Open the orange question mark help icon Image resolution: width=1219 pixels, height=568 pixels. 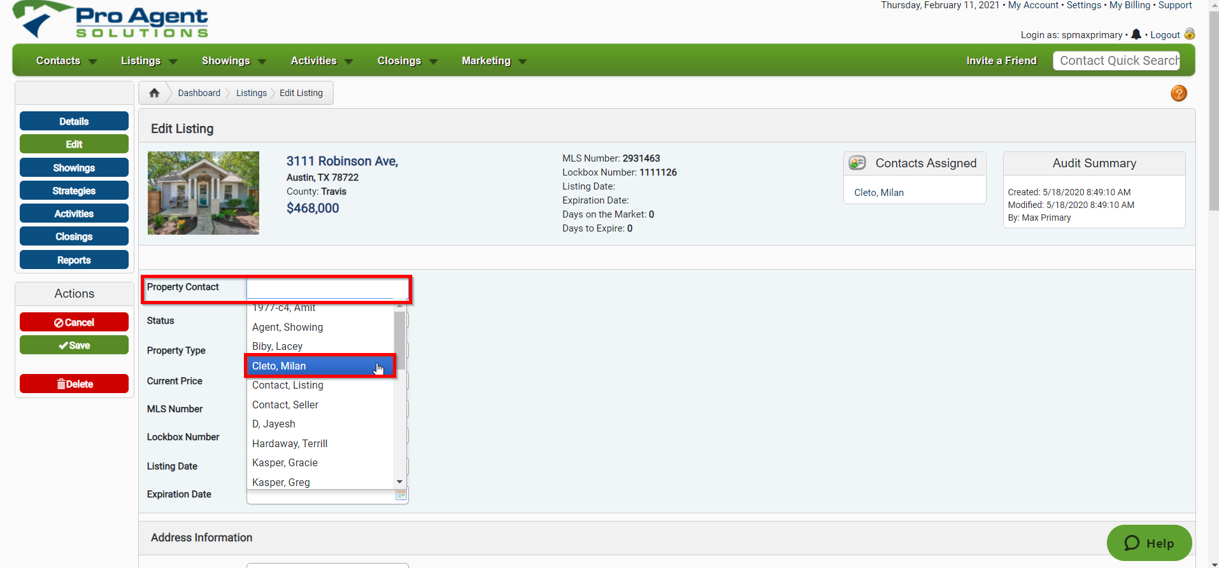1179,94
